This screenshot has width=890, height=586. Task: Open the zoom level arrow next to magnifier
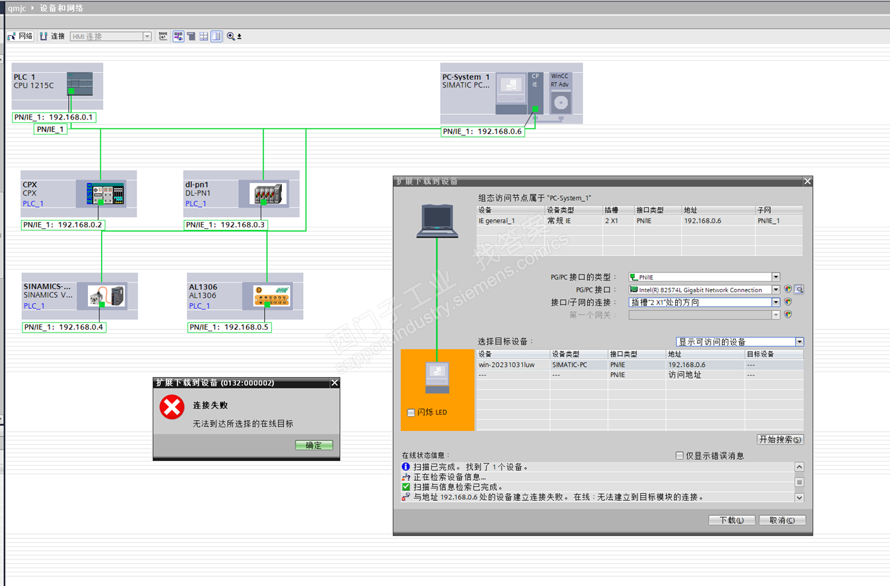tap(240, 36)
